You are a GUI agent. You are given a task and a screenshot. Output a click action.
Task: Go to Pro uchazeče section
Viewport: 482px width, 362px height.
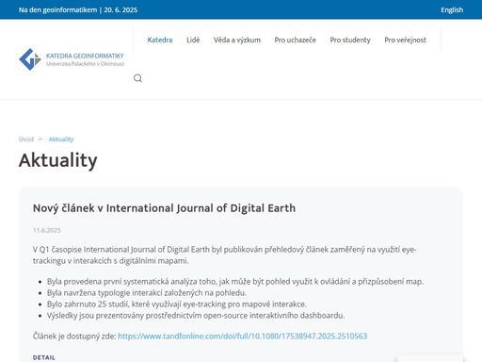coord(295,40)
